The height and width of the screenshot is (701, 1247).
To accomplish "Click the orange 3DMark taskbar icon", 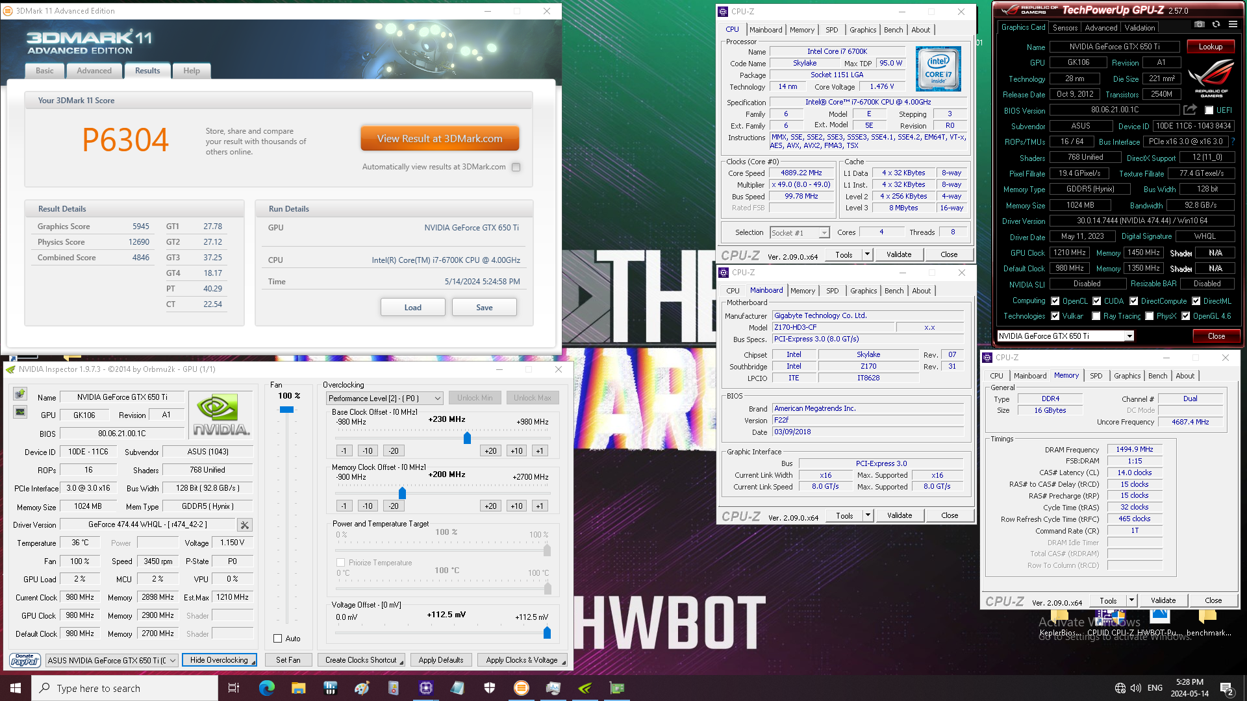I will coord(522,688).
